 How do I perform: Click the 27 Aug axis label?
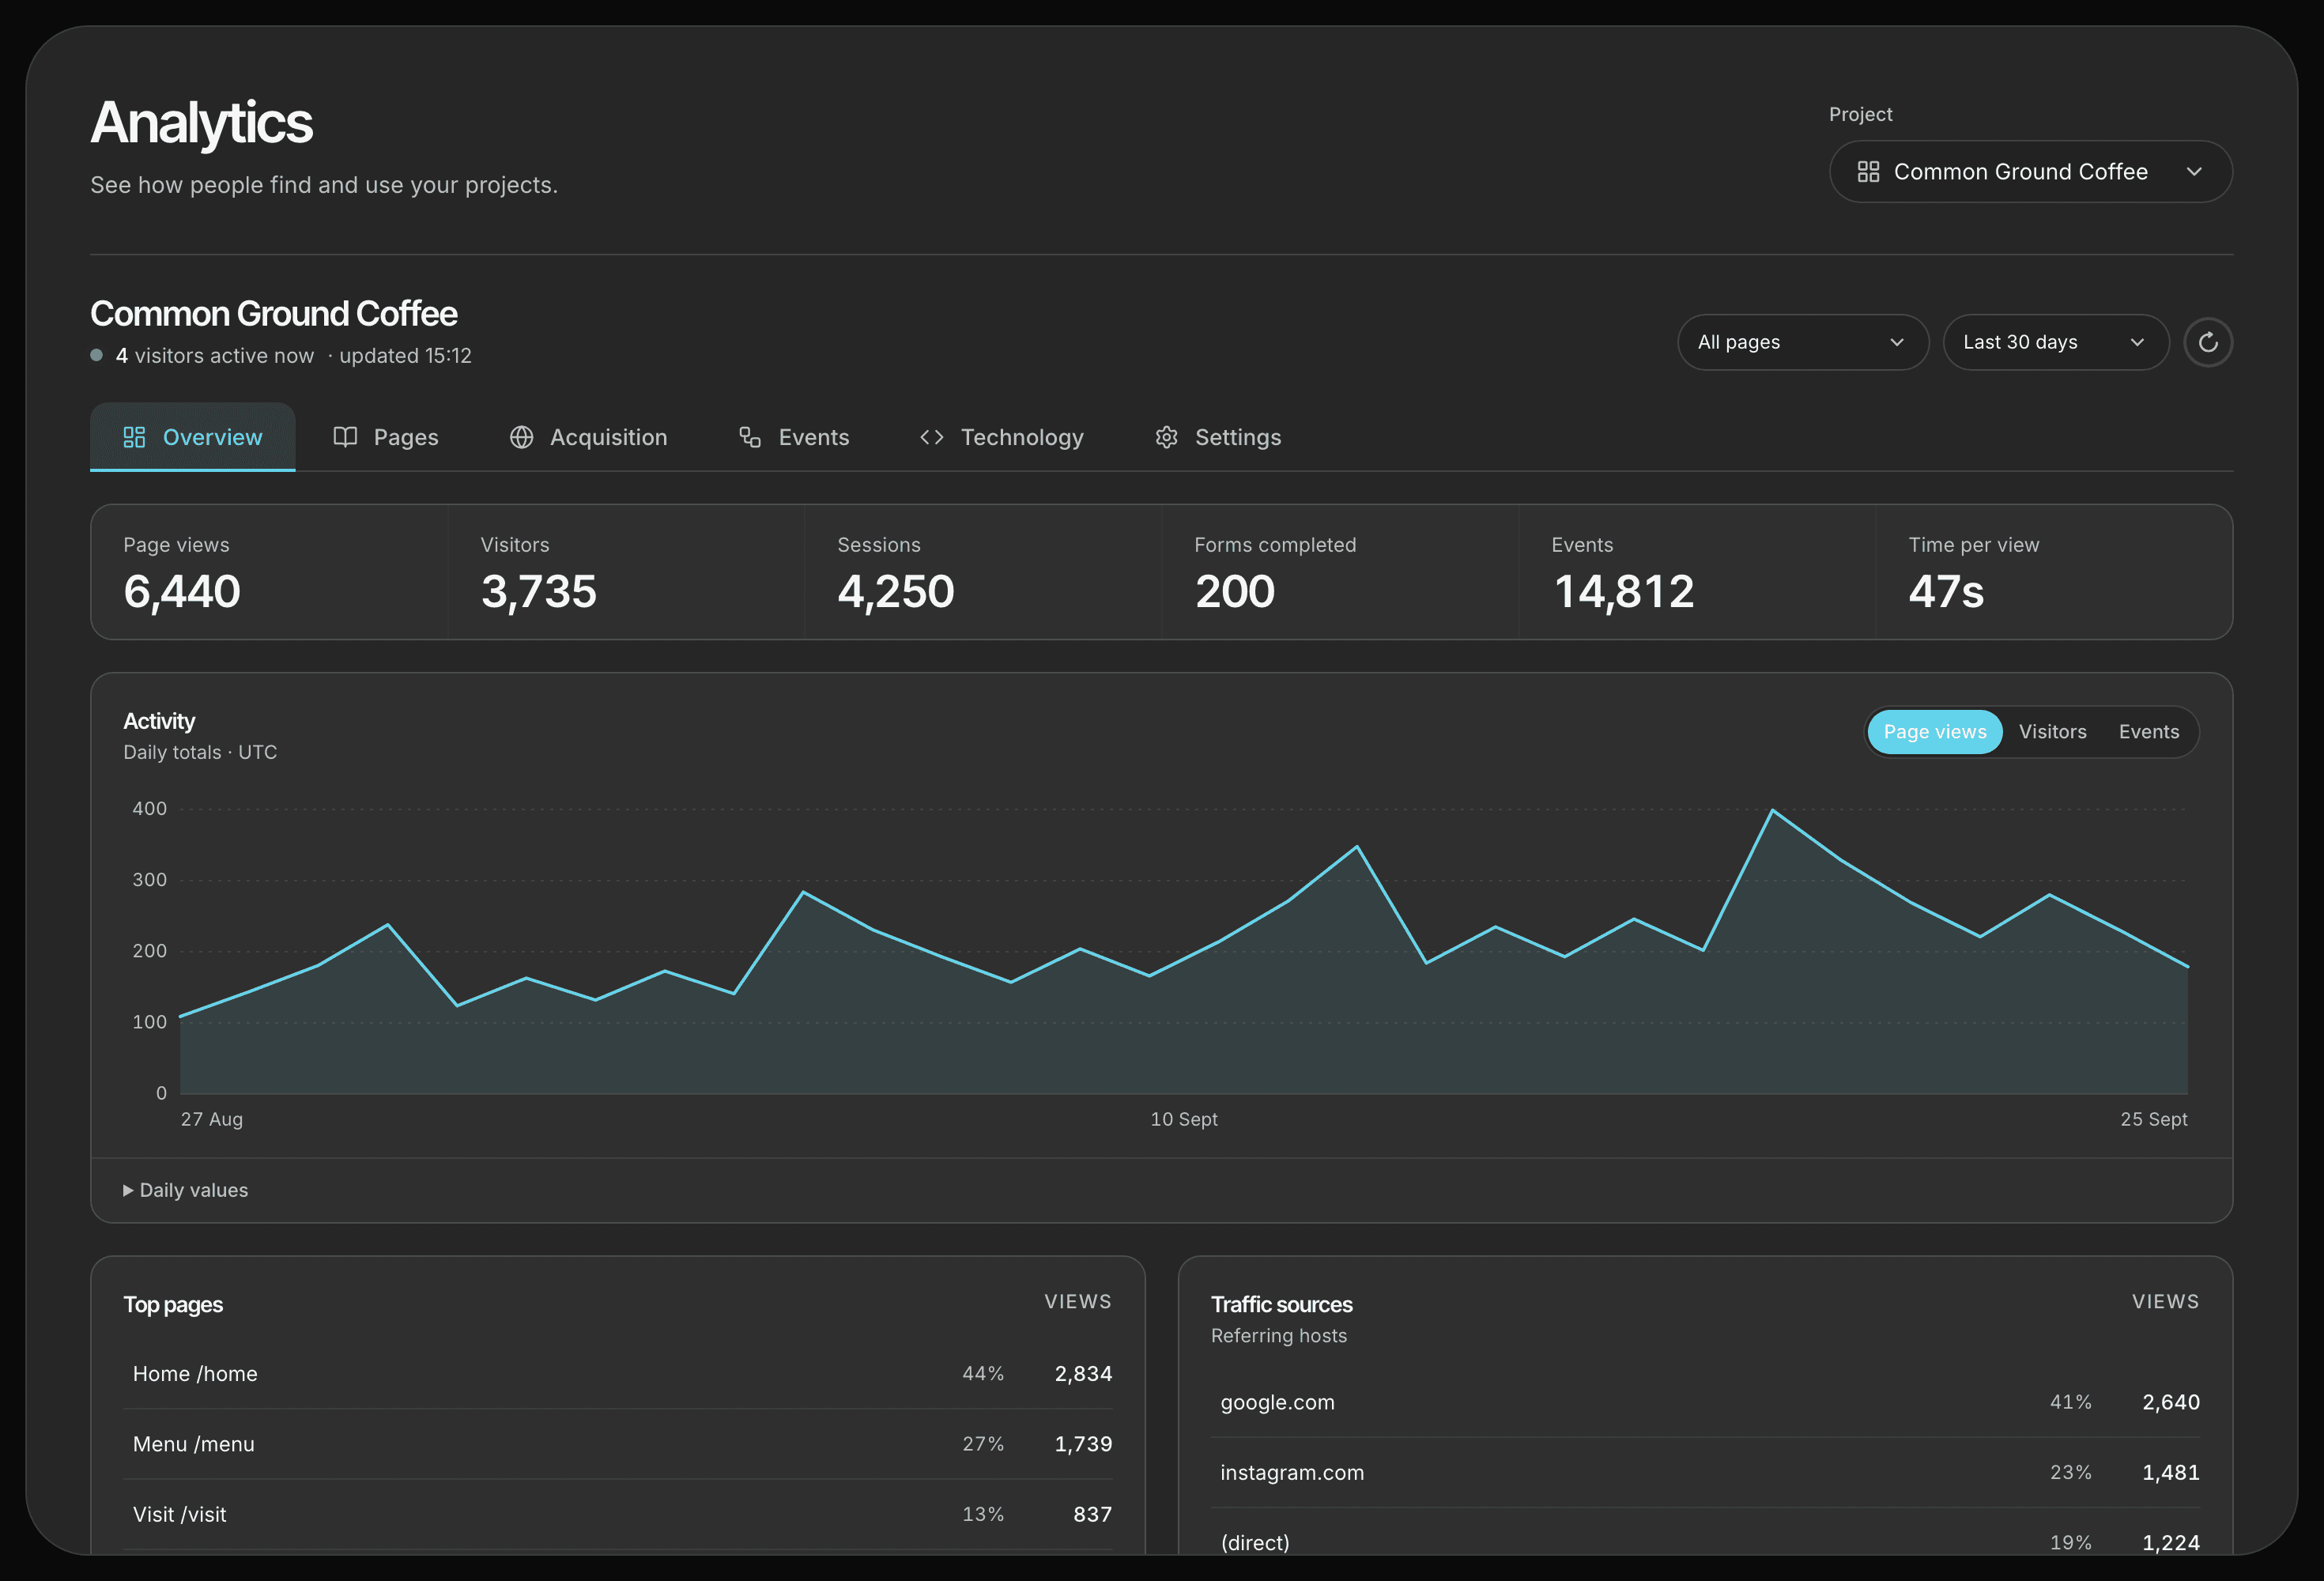212,1119
